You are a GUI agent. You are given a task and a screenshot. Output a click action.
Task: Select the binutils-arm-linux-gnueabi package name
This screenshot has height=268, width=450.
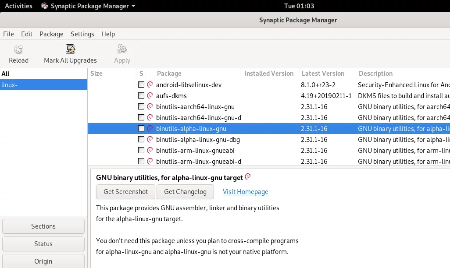click(x=195, y=151)
